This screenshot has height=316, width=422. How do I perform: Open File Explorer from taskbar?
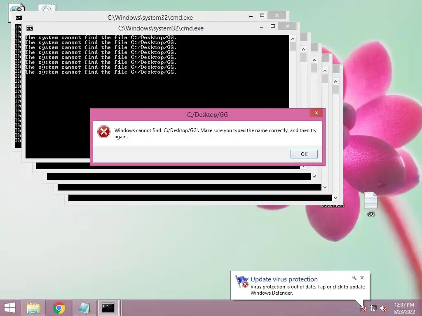tap(33, 308)
